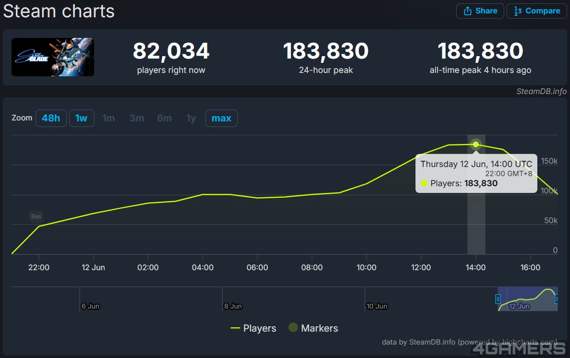
Task: Open the Compare button
Action: (536, 11)
